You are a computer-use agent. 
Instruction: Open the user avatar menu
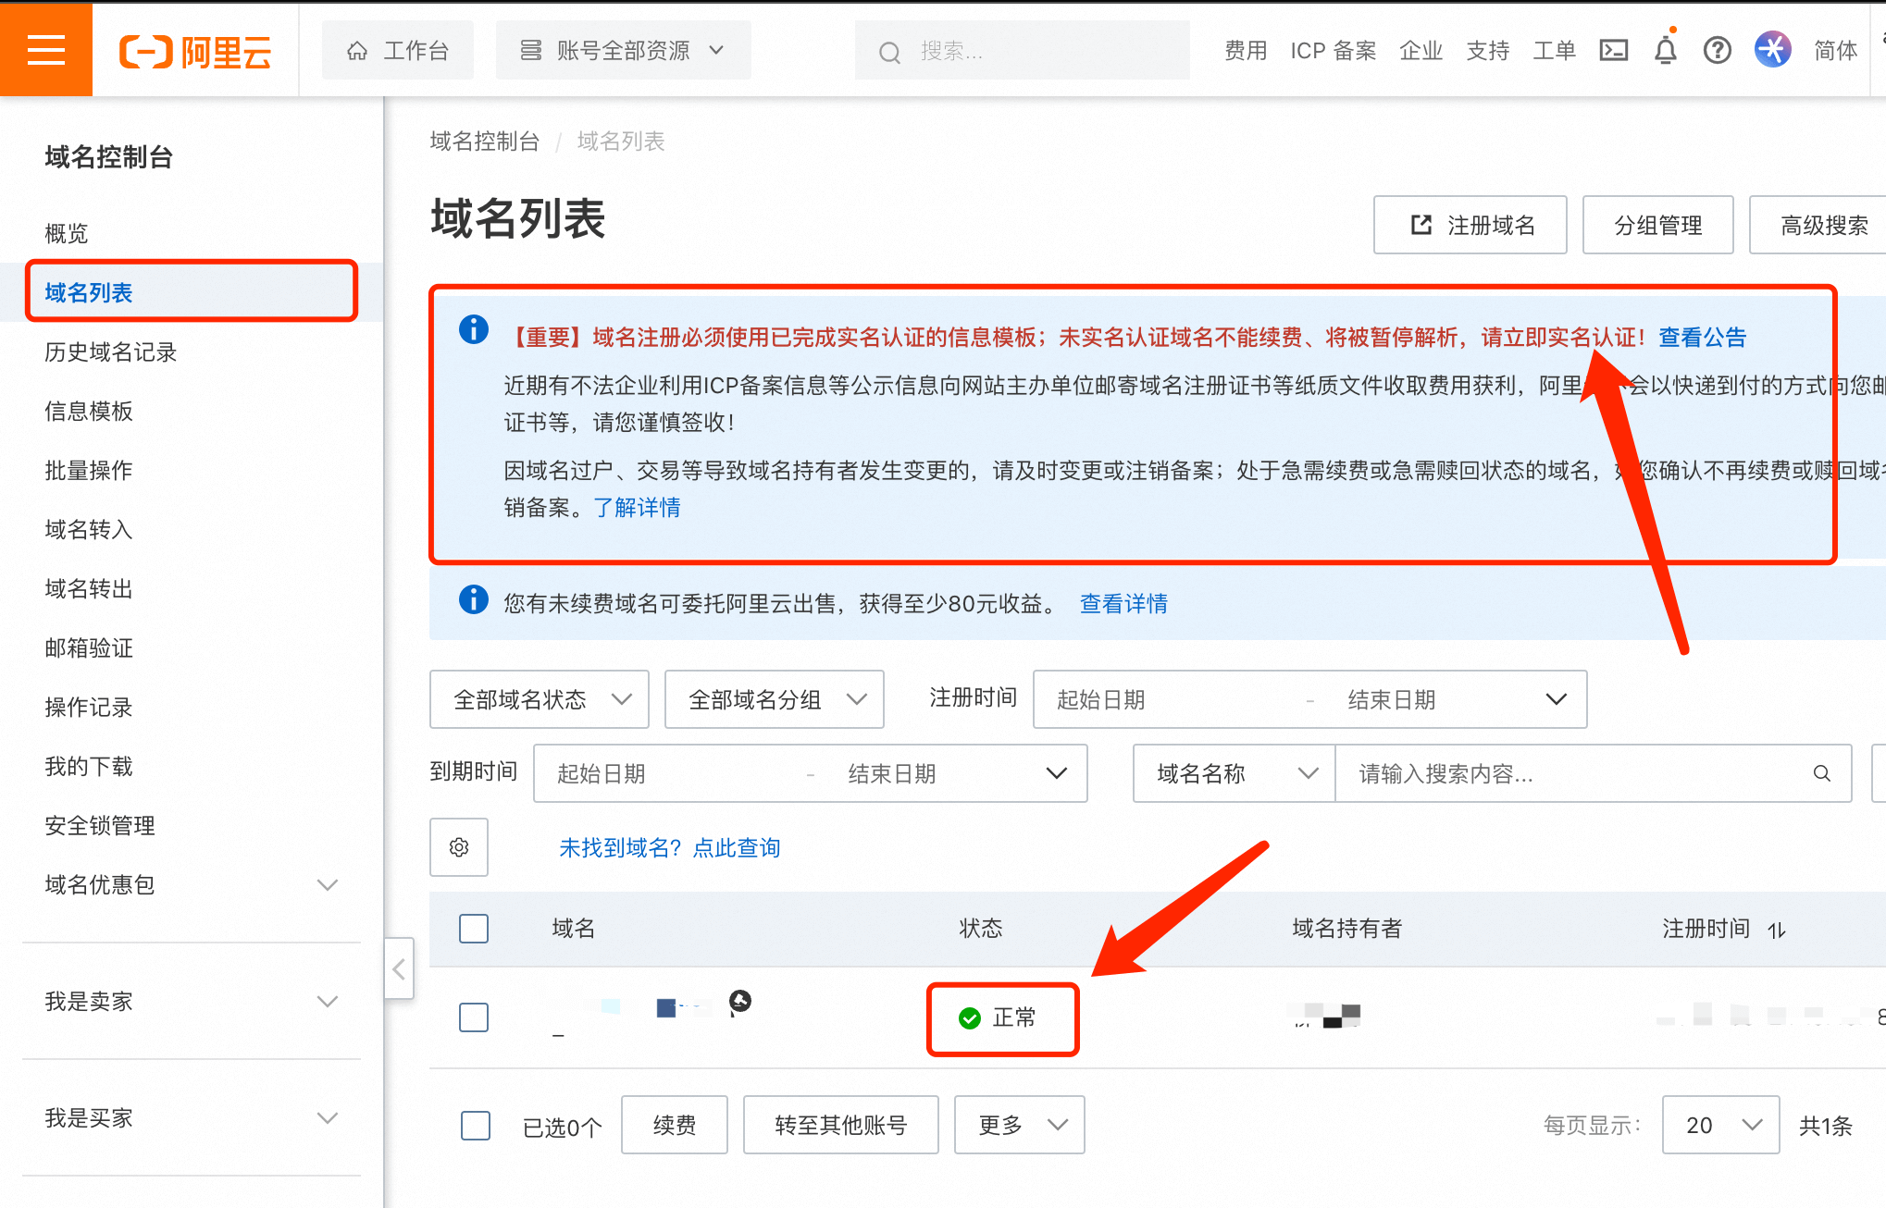[1773, 49]
